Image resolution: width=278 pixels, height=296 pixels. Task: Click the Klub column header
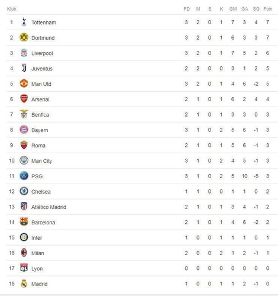coord(11,9)
